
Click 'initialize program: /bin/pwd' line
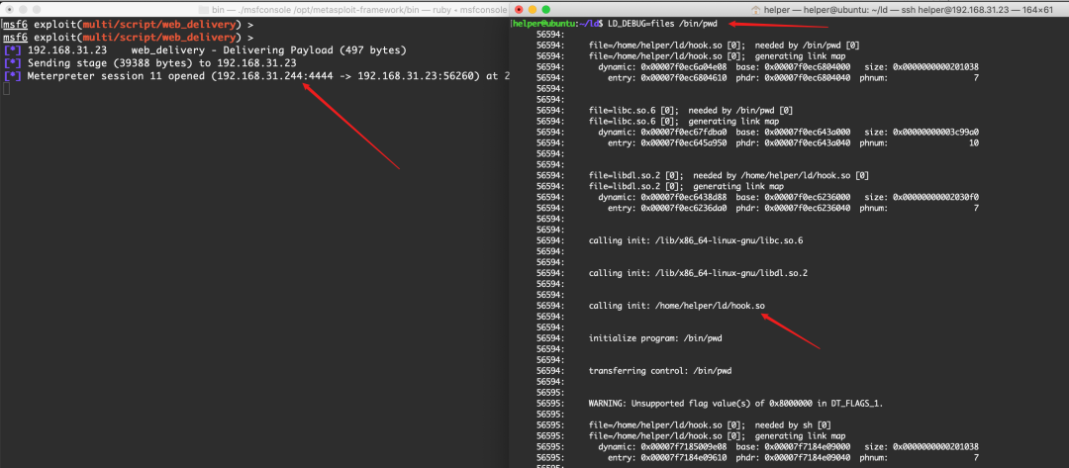point(655,337)
